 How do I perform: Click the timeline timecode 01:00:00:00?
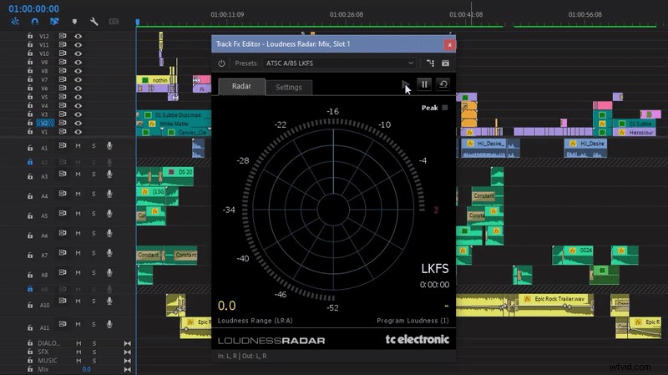click(33, 8)
